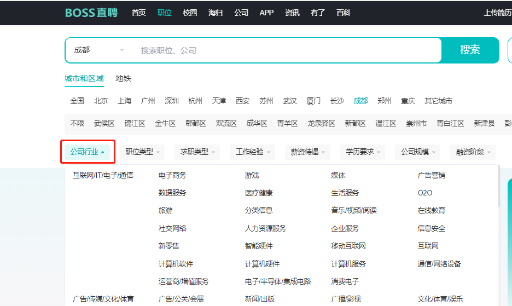The image size is (512, 306).
Task: Choose 数据服务 industry
Action: (x=172, y=193)
